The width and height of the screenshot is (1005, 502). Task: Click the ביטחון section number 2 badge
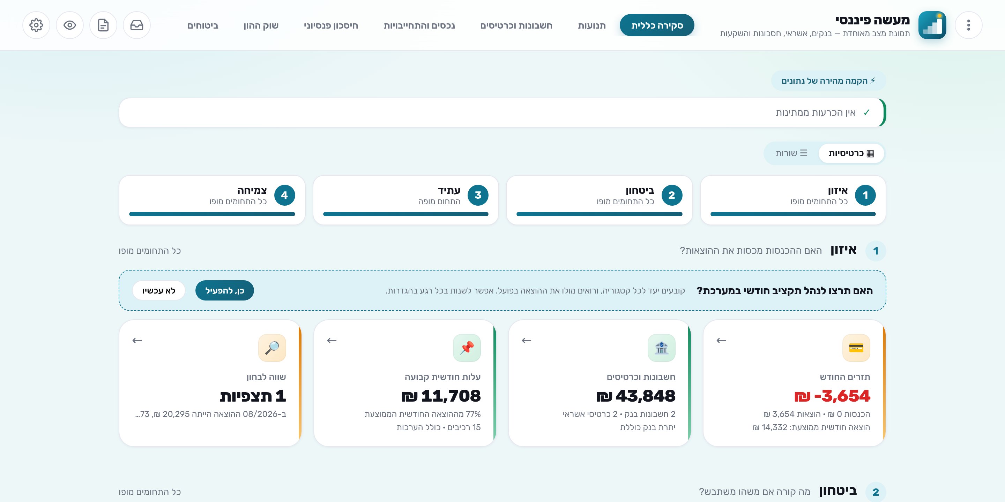[876, 492]
